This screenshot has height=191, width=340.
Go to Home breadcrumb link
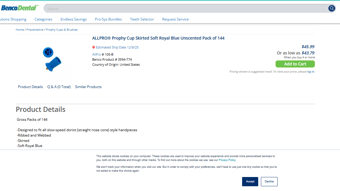[x=20, y=30]
